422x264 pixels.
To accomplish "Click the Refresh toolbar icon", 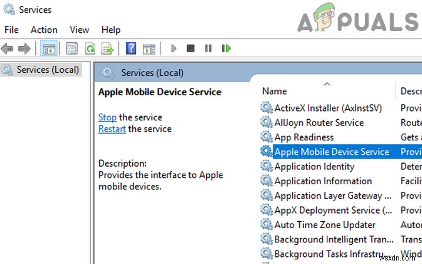I will [x=90, y=49].
